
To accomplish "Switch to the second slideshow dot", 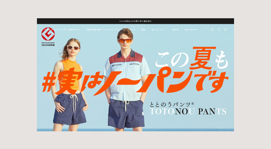I will click(x=224, y=128).
